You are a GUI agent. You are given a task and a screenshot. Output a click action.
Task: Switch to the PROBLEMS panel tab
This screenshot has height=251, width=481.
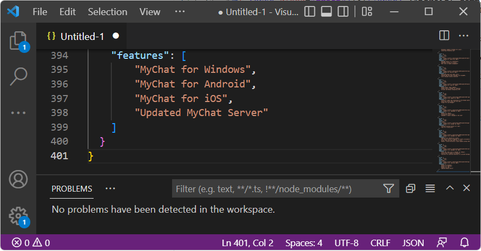[72, 189]
